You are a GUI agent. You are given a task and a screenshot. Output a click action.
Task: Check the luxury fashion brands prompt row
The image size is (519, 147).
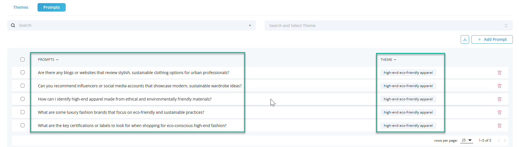(x=23, y=112)
